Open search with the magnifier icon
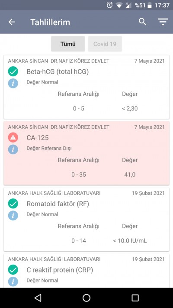This screenshot has height=308, width=173. pos(142,22)
